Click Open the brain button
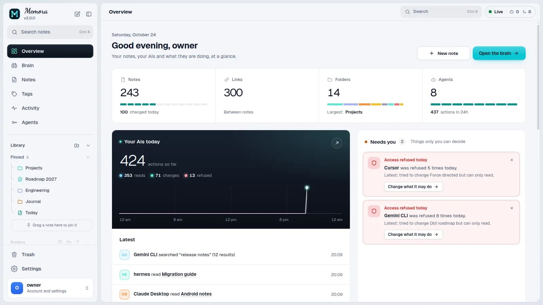Image resolution: width=543 pixels, height=305 pixels. pos(499,53)
